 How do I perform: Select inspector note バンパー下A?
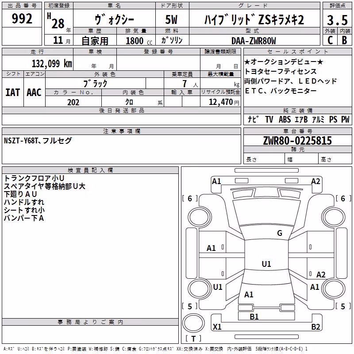[x=24, y=218]
